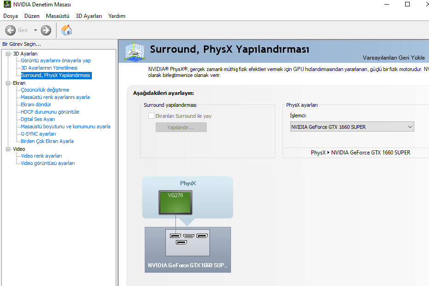Collapse the Ekran tree node

(8, 83)
